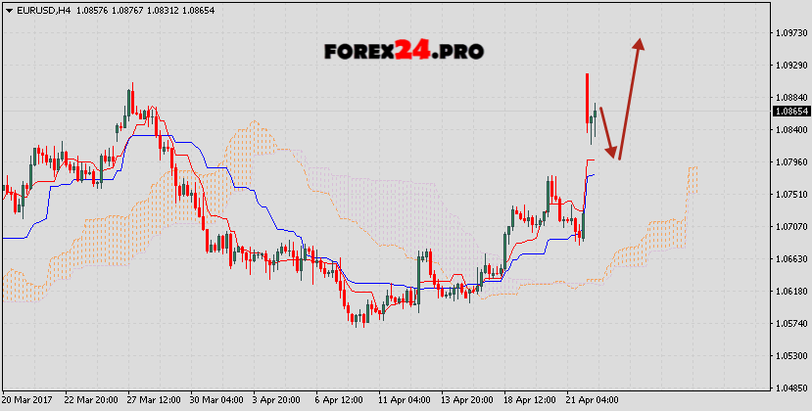The width and height of the screenshot is (812, 411).
Task: Click the 1.09730 price axis label
Action: point(790,33)
